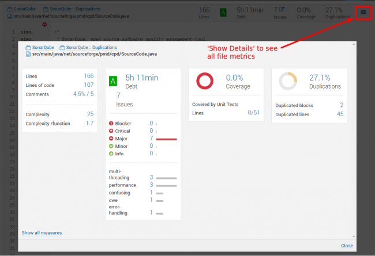Click the Critical severity icon

[x=111, y=131]
